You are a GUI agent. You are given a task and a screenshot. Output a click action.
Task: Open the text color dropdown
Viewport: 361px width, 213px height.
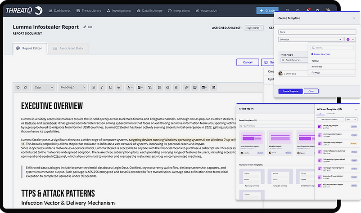pos(130,88)
